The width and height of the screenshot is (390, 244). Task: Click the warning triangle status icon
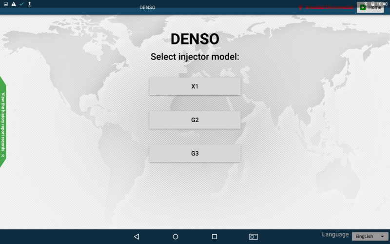click(14, 4)
